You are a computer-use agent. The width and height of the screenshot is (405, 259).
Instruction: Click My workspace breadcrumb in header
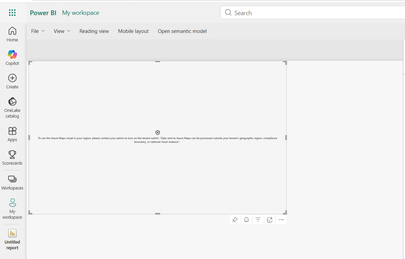point(81,13)
